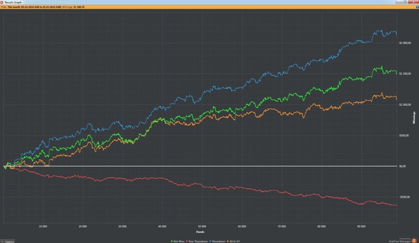This screenshot has height=243, width=419.
Task: Click the 90 000 hands axis label
Action: [x=362, y=226]
